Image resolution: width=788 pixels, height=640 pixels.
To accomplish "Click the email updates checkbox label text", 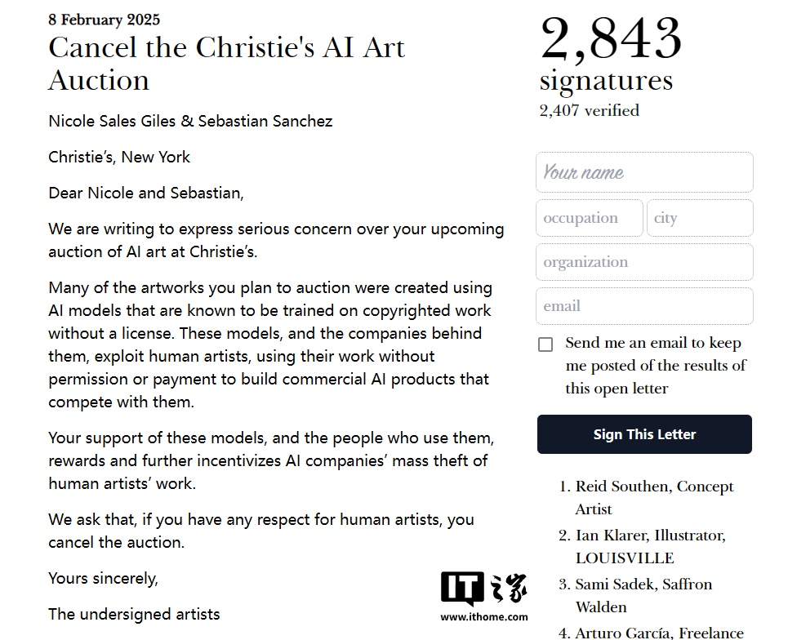I will pyautogui.click(x=656, y=365).
